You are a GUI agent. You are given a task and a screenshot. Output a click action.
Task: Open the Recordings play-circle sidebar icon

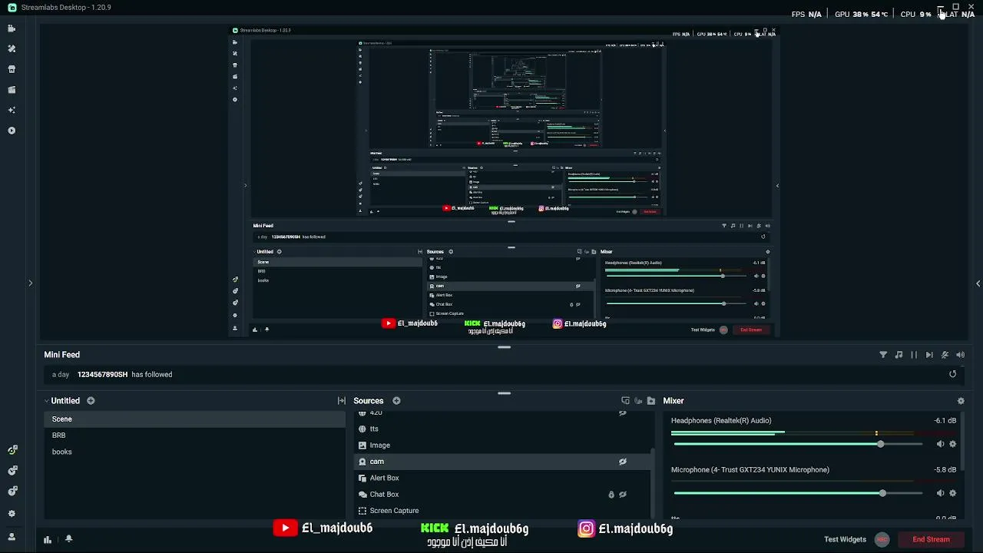coord(12,131)
